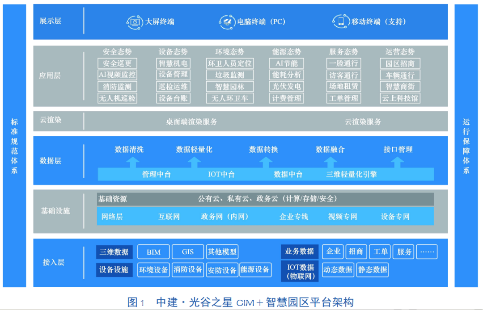Select the 三维轻量化引擎 text
The height and width of the screenshot is (310, 483).
click(352, 174)
